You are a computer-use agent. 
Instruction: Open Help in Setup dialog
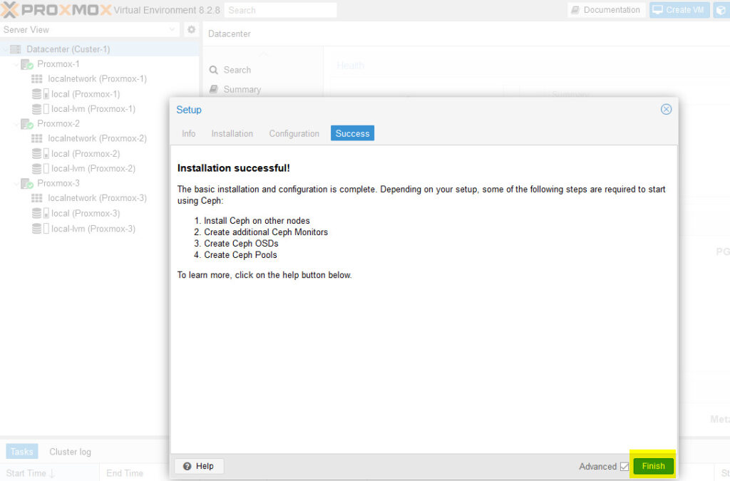coord(199,466)
